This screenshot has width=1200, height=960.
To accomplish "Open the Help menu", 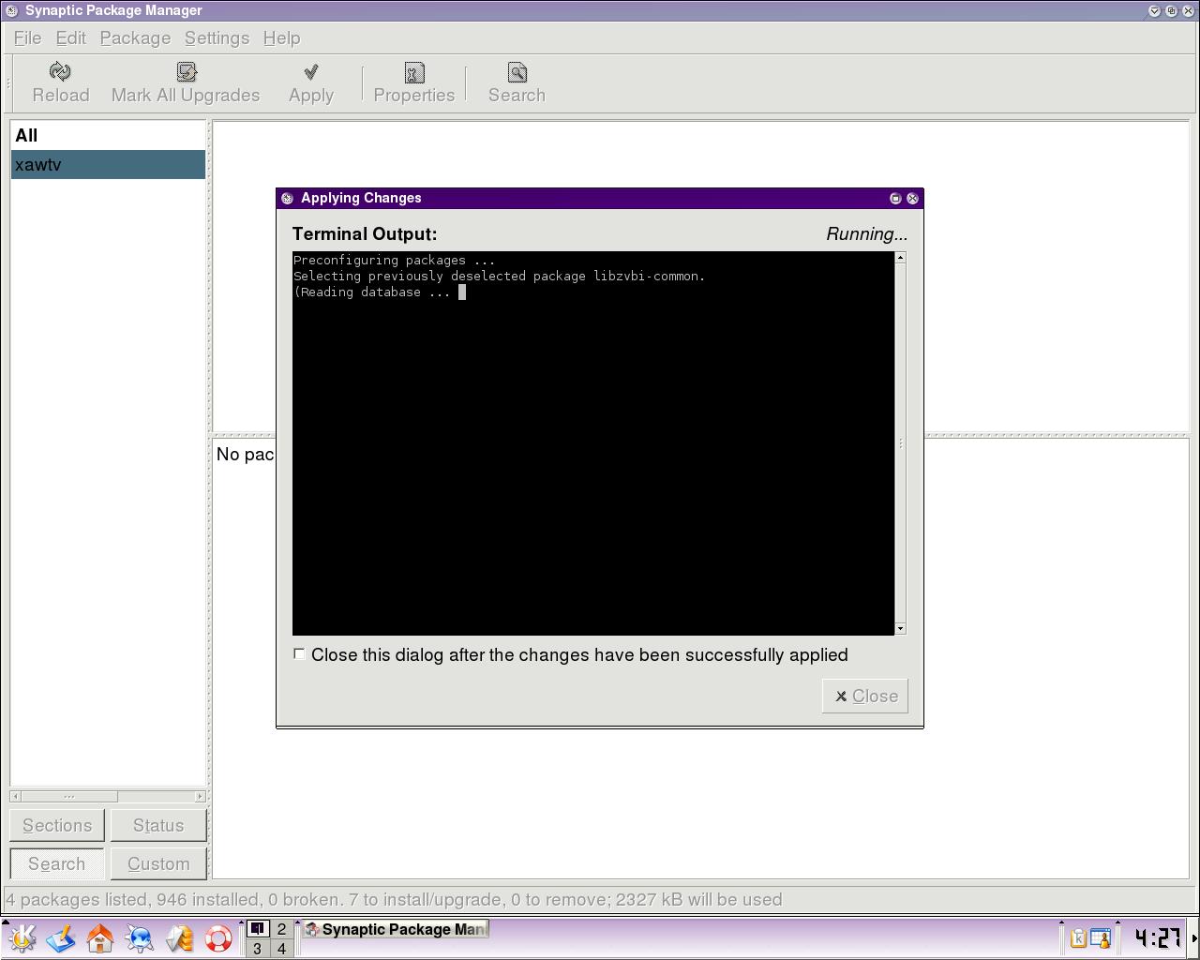I will point(281,38).
